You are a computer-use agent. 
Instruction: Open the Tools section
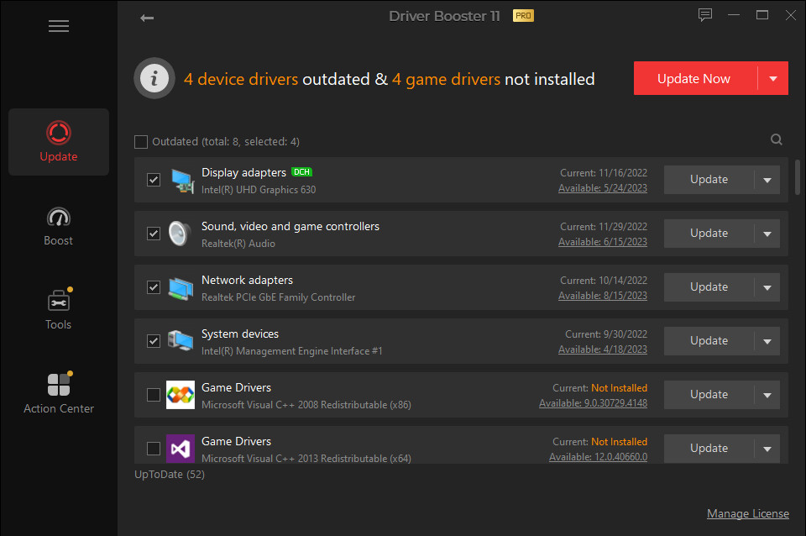click(x=59, y=310)
